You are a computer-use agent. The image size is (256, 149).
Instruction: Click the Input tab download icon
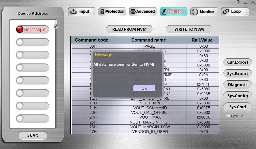click(x=73, y=12)
